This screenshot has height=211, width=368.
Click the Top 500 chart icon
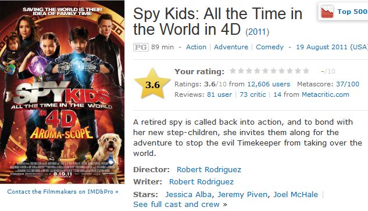[327, 12]
